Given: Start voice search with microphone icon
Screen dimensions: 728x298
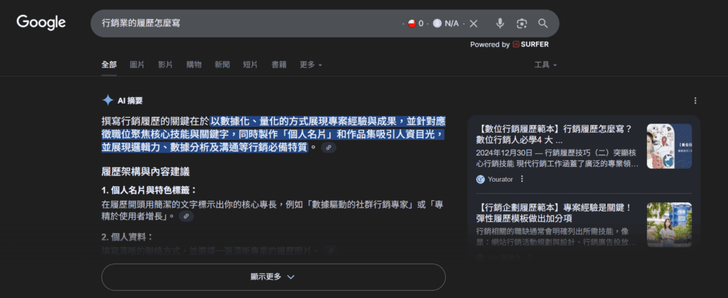Looking at the screenshot, I should pos(500,23).
